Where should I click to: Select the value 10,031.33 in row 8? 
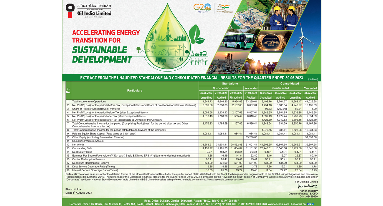[311, 130]
